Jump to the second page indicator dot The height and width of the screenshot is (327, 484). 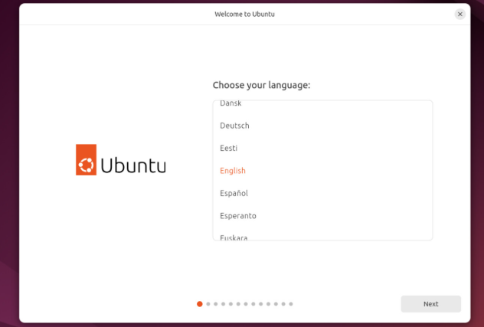click(208, 304)
